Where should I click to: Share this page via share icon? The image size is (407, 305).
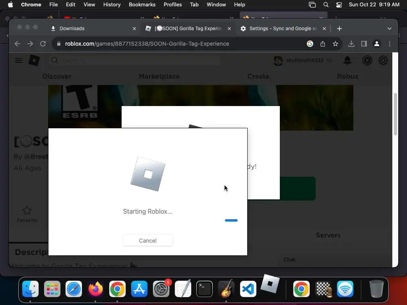pos(323,44)
